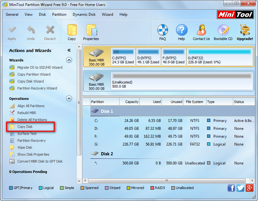Open the View menu

[x=29, y=14]
